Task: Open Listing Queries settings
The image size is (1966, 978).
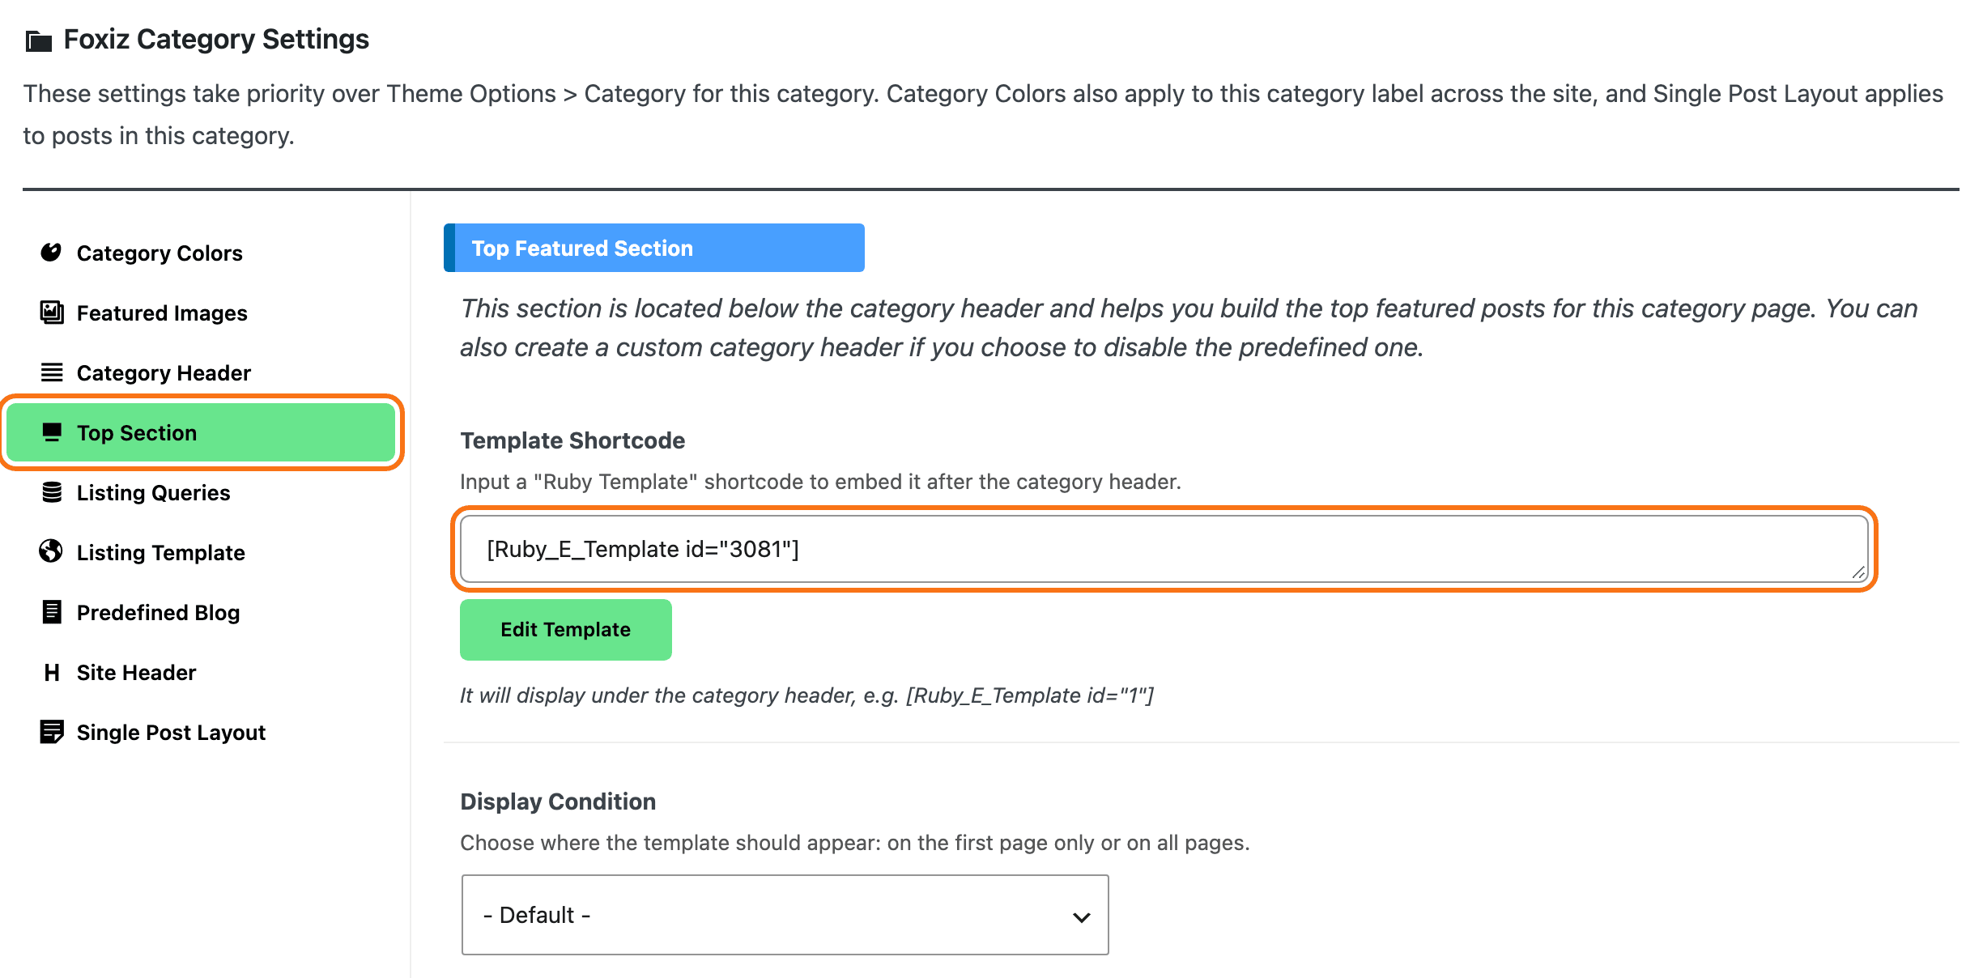Action: click(x=201, y=492)
